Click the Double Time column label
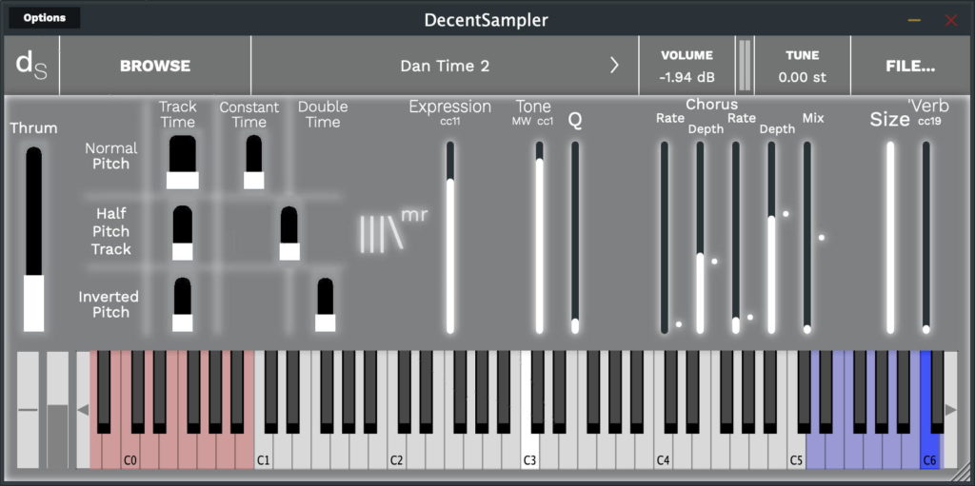The image size is (975, 486). click(323, 114)
